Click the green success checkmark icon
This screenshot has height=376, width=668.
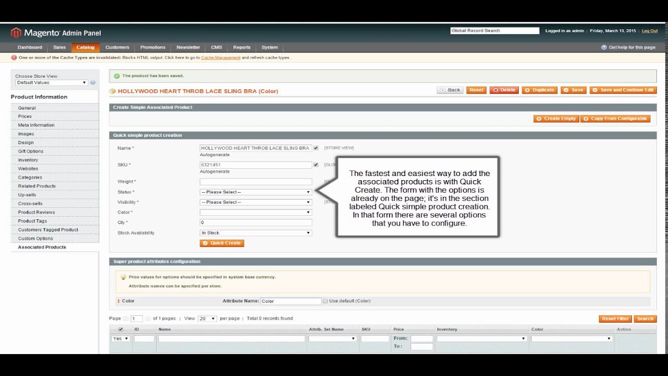(117, 76)
